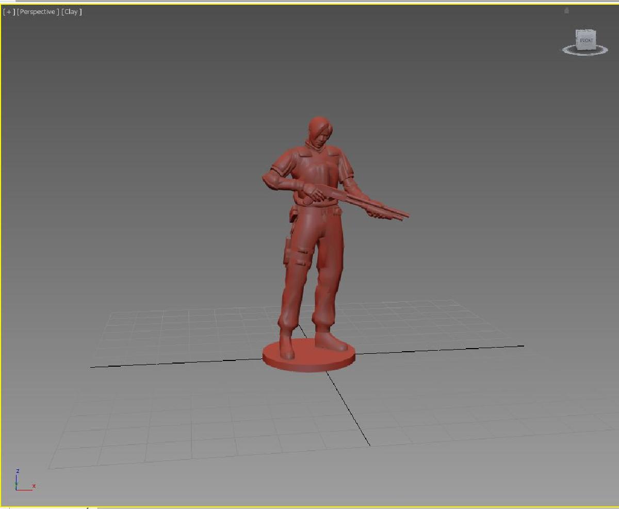Open the Perspective point-of-view menu

click(37, 11)
